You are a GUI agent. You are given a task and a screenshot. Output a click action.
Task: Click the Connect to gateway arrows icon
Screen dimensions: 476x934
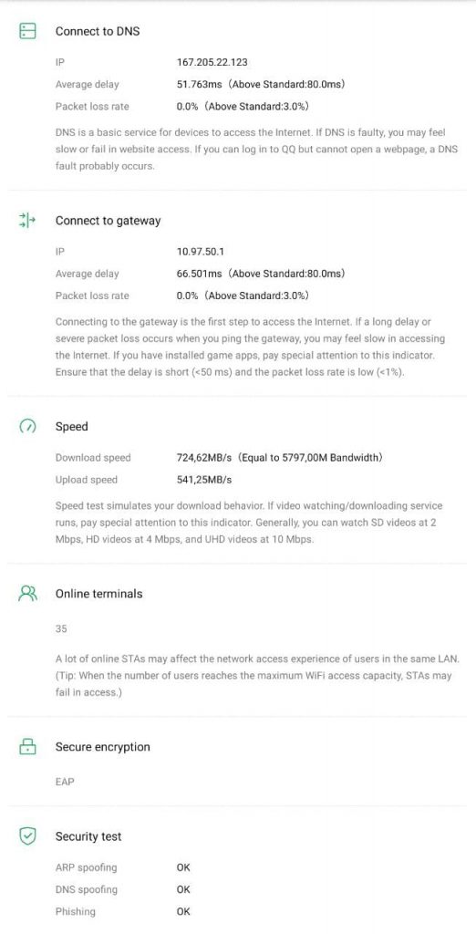[27, 221]
